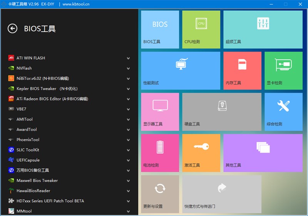The image size is (308, 216).
Task: Click the HawaiiBiosReader palm tree icon
Action: point(11,191)
